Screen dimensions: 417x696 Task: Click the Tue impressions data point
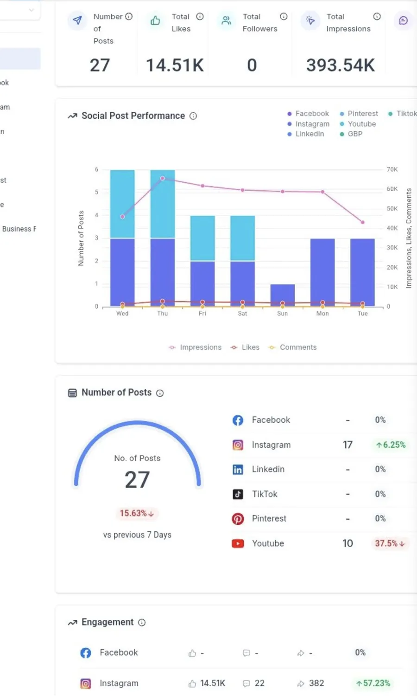[363, 222]
